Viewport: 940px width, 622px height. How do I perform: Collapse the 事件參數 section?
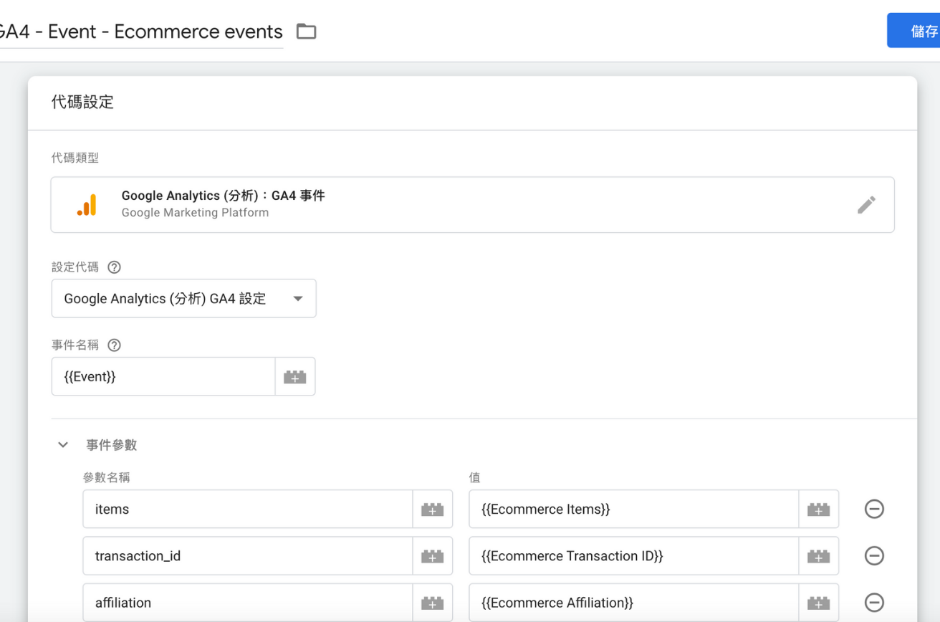[63, 445]
